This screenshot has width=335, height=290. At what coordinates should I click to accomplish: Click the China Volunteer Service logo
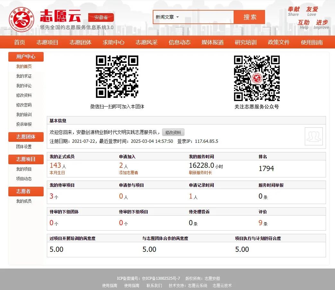pyautogui.click(x=21, y=20)
